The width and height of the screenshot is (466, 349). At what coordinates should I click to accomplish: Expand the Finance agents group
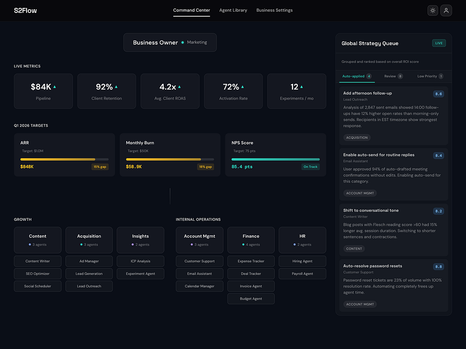coord(251,240)
